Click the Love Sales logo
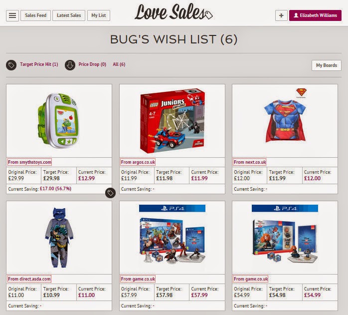 pos(174,12)
